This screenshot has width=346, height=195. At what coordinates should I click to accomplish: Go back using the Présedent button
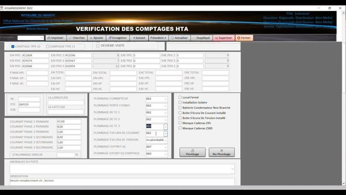pos(158,38)
